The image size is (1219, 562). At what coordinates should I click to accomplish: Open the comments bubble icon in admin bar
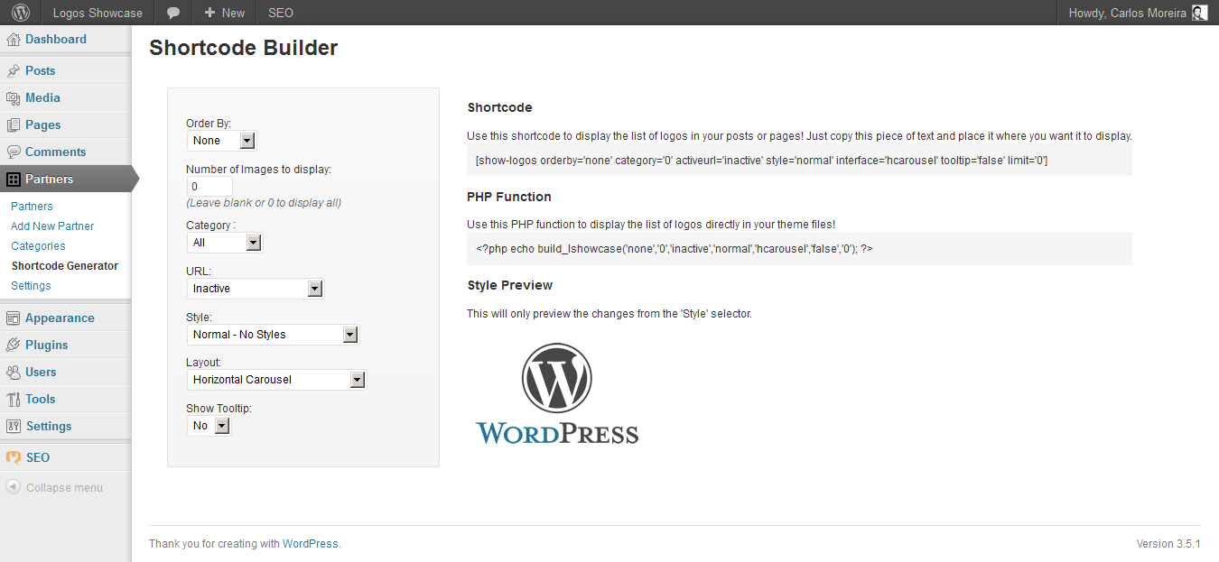point(173,13)
